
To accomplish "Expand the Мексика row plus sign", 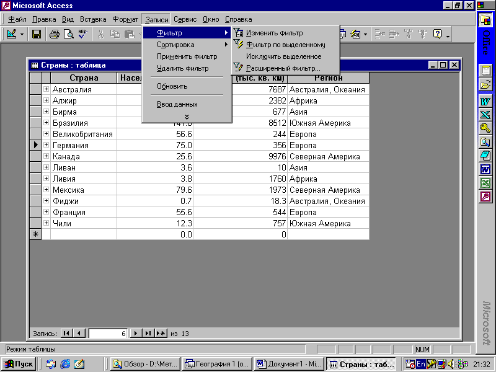I will [46, 190].
